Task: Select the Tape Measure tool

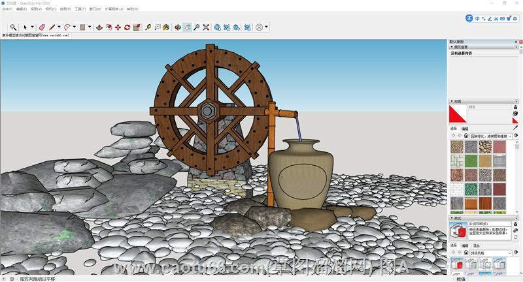Action: coord(148,27)
